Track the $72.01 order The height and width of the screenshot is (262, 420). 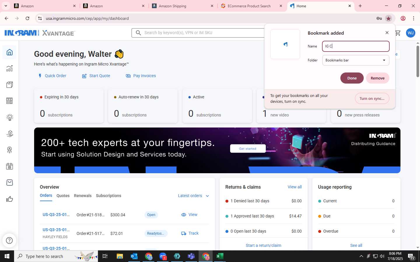[190, 233]
